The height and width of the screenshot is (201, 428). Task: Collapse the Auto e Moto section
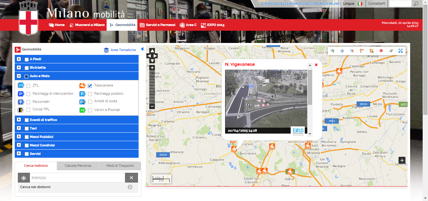pyautogui.click(x=19, y=76)
